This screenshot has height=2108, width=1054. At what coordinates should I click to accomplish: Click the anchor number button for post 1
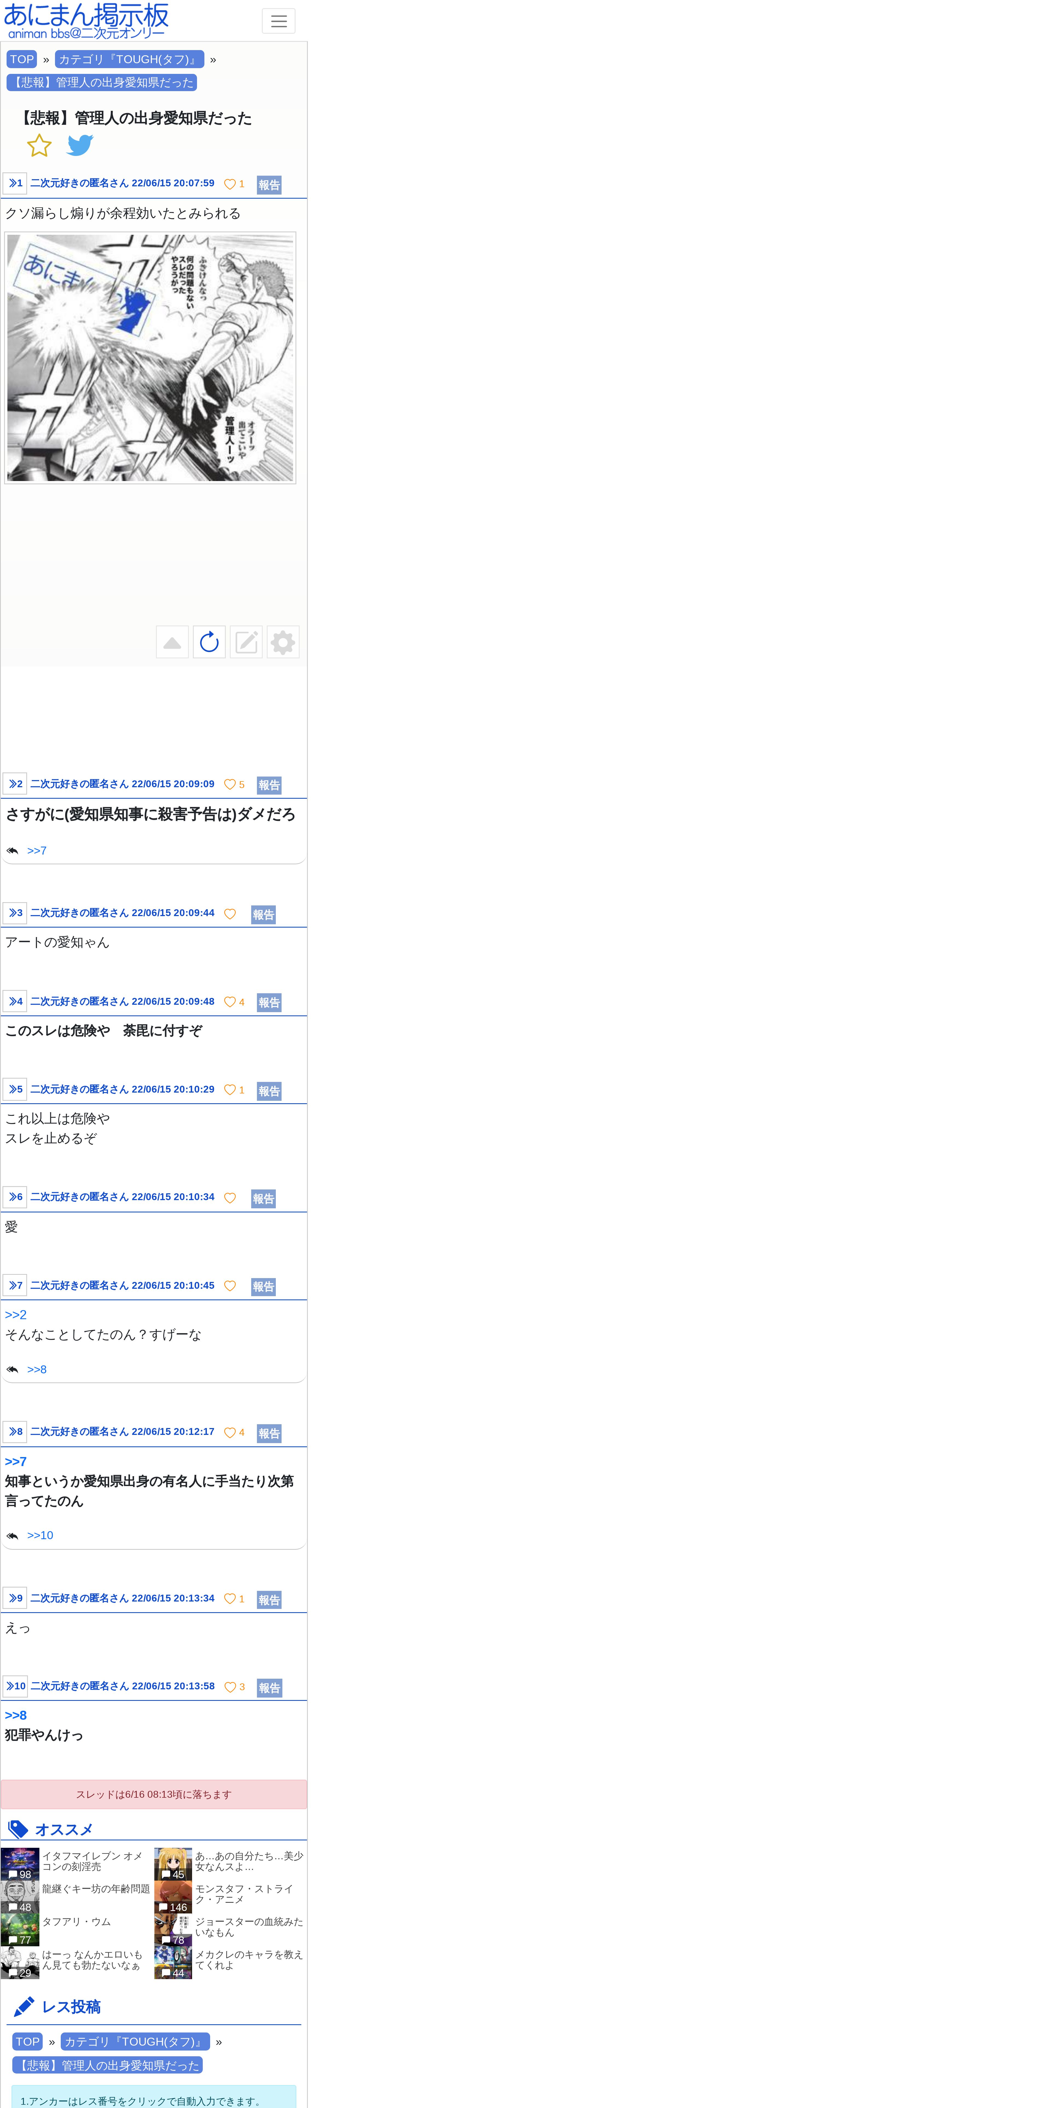click(x=15, y=183)
